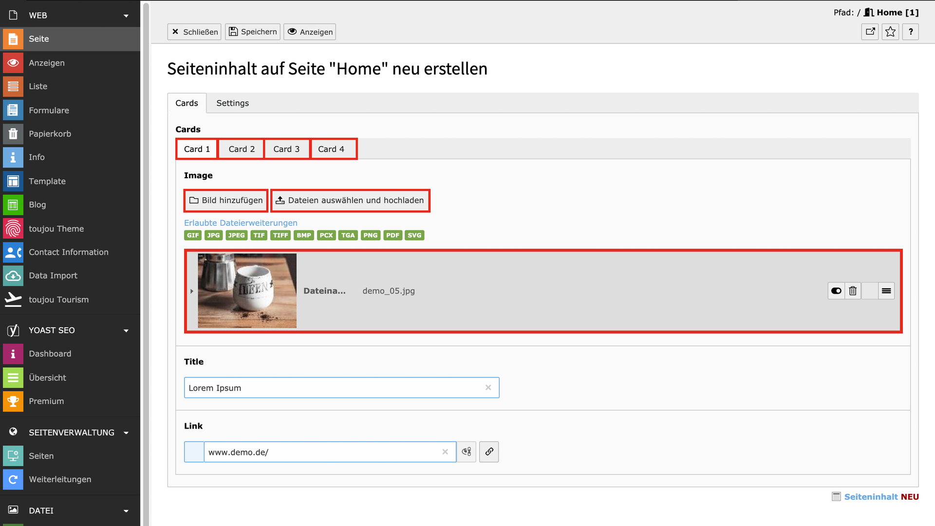935x526 pixels.
Task: Click the Weiterleitungen redirect module icon
Action: (13, 479)
